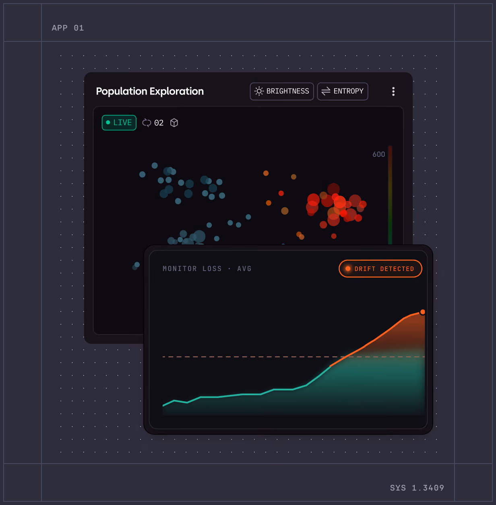Click the 3D cube icon
496x505 pixels.
[174, 123]
